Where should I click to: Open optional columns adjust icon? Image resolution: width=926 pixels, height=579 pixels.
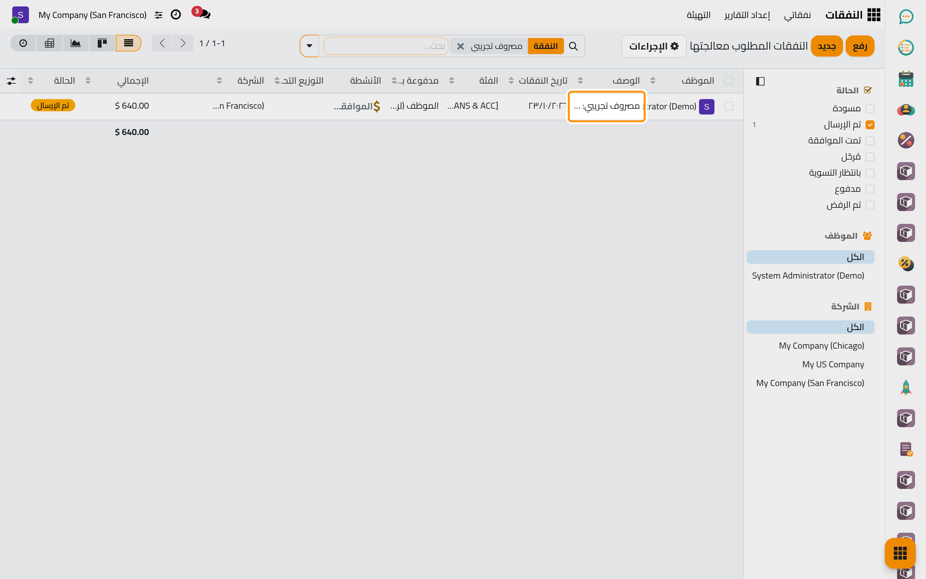11,81
